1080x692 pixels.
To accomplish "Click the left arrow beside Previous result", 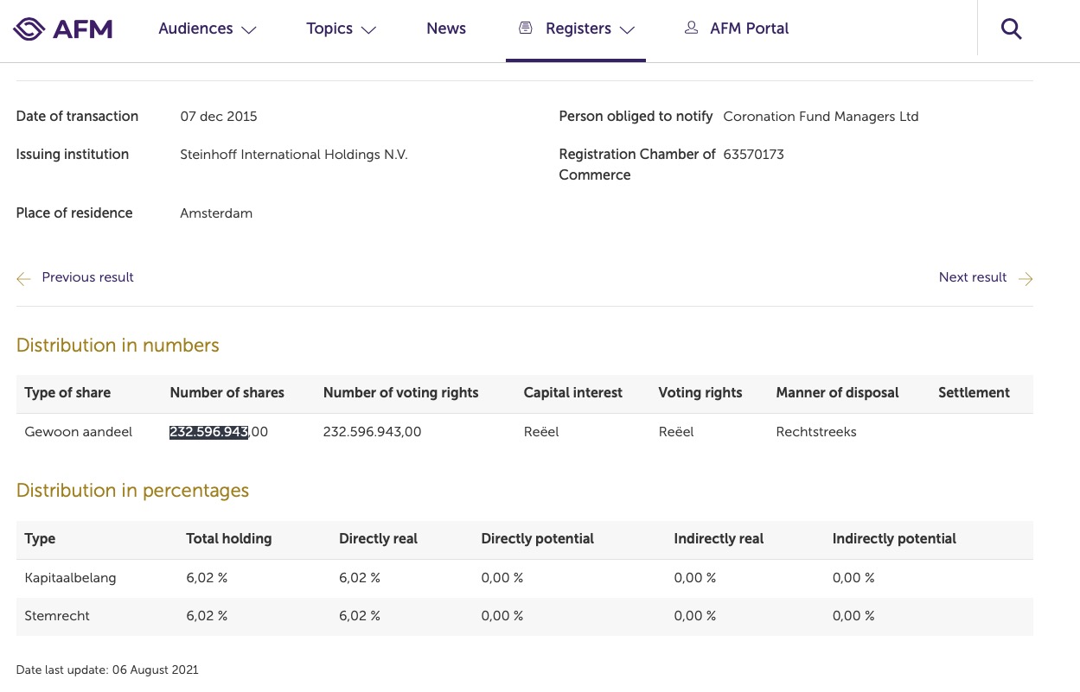I will (23, 278).
